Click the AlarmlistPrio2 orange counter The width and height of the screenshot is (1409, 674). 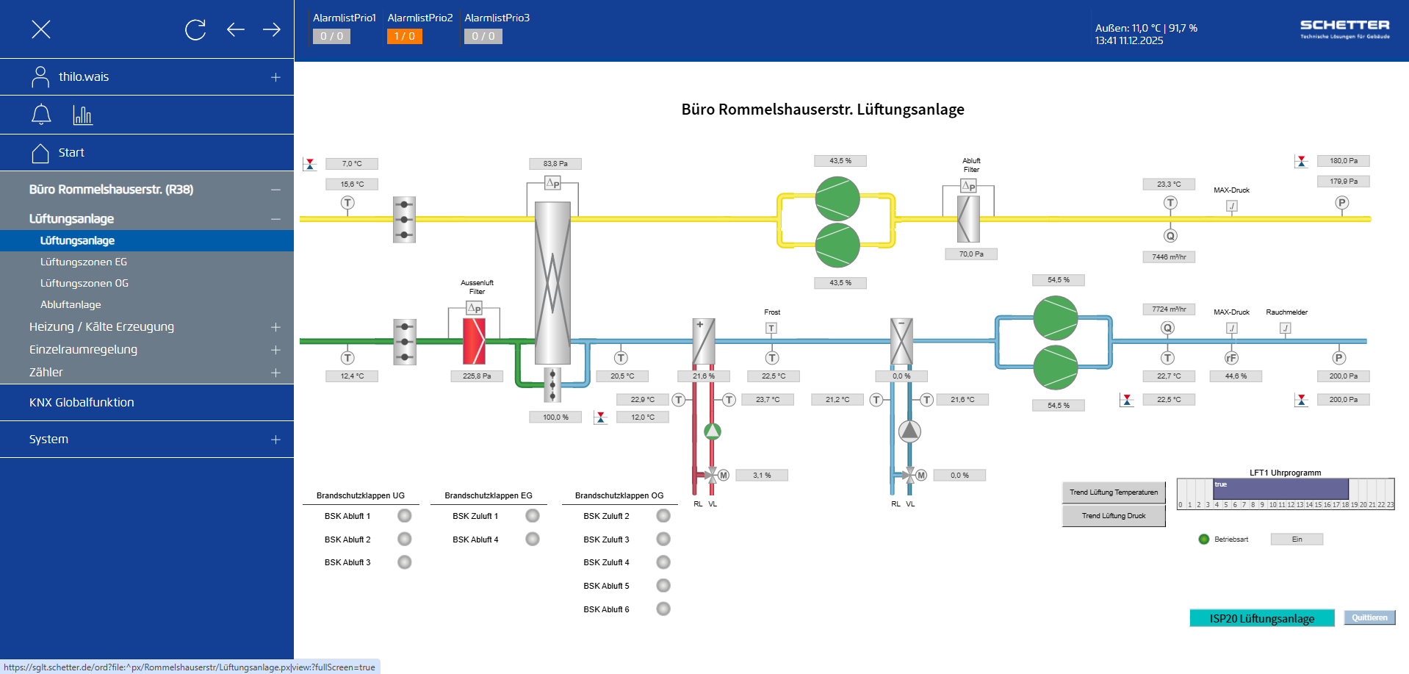404,36
